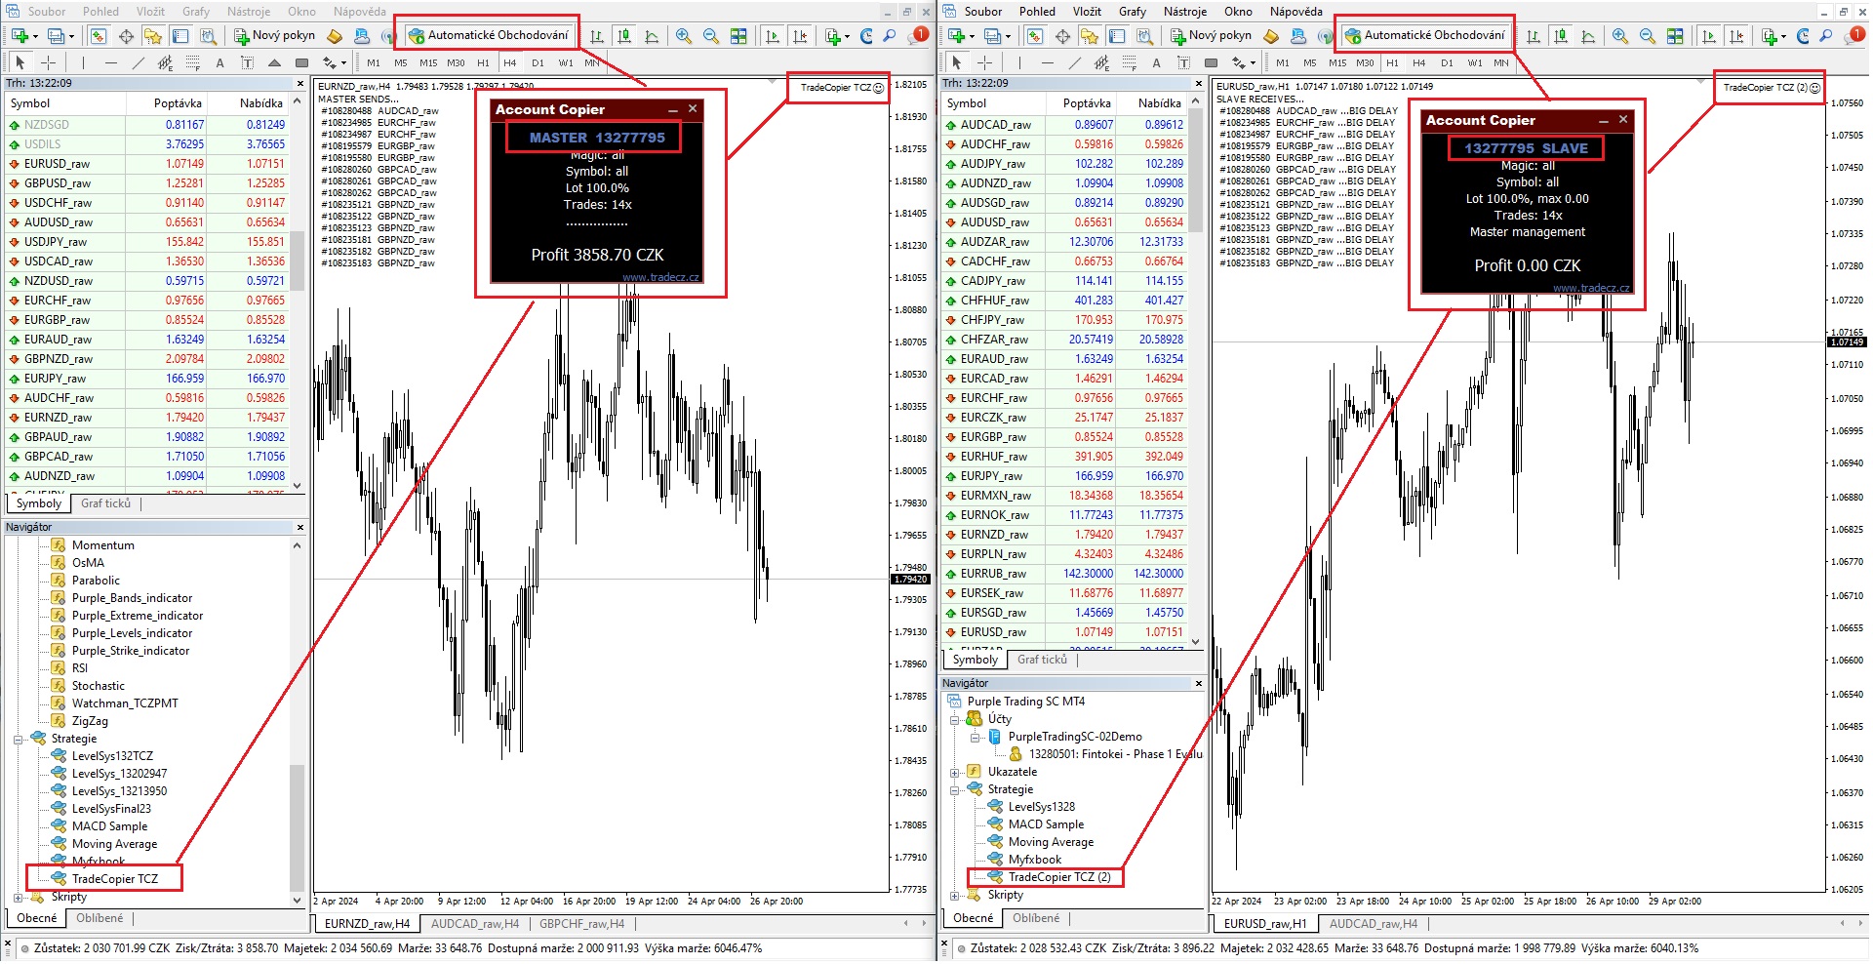Viewport: 1873px width, 964px height.
Task: Click Nový pokyn button in left terminal
Action: tap(274, 35)
